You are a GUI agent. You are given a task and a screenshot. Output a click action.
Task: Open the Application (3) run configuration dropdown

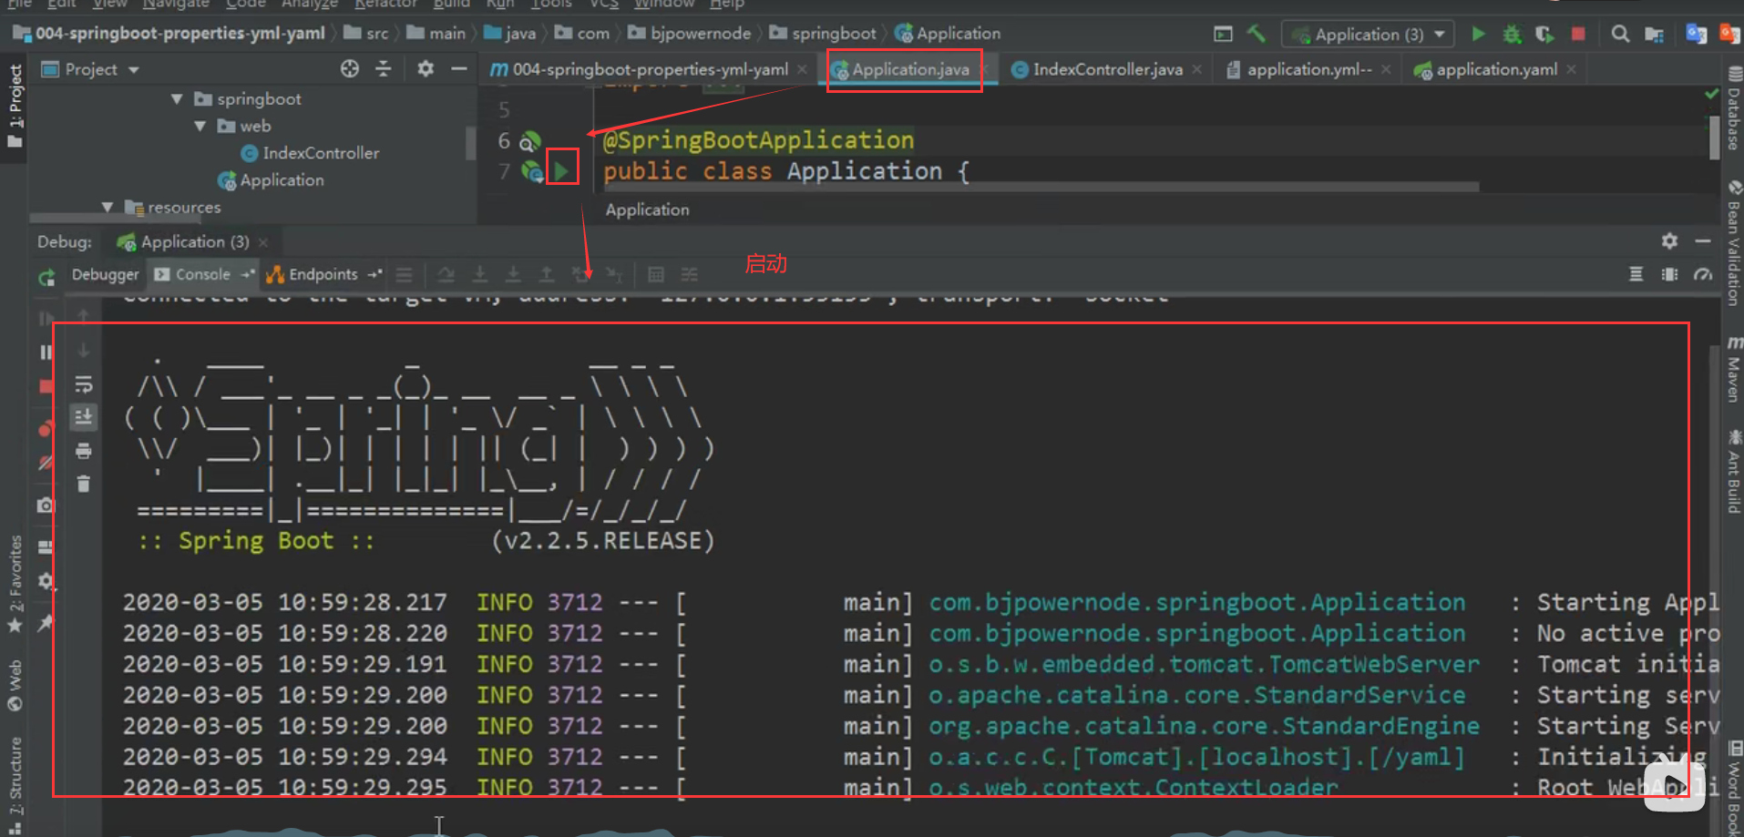(x=1369, y=35)
